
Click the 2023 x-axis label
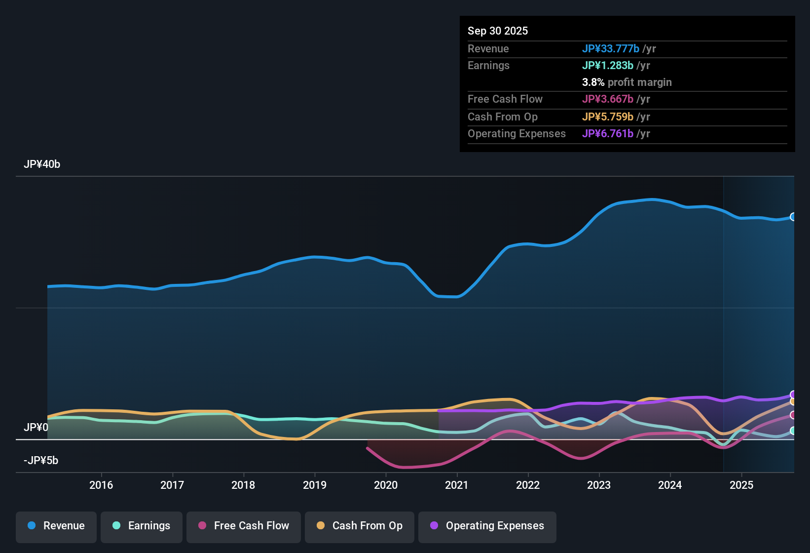(599, 485)
